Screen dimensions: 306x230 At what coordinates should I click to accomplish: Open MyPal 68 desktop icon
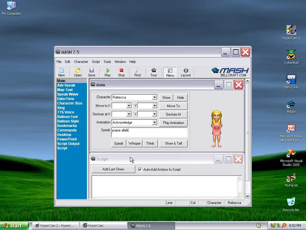[291, 180]
